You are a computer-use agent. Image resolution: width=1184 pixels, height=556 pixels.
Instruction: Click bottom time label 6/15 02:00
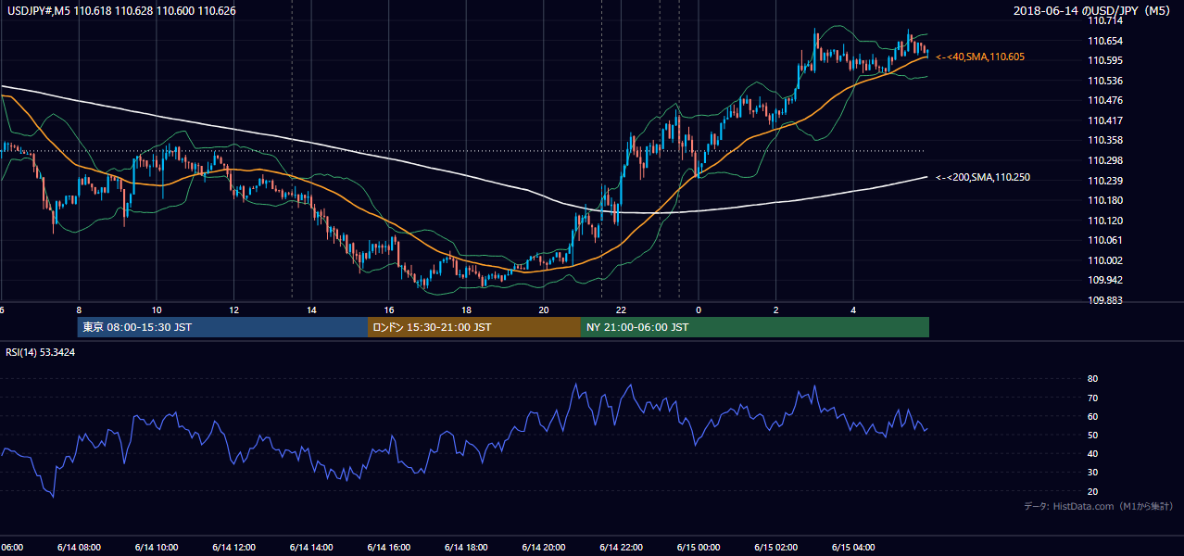(776, 548)
